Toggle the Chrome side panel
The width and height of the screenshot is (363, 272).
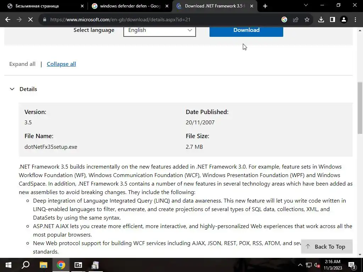pyautogui.click(x=333, y=20)
